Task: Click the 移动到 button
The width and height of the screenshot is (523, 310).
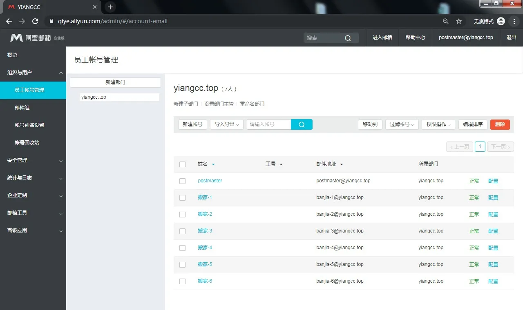Action: tap(370, 124)
